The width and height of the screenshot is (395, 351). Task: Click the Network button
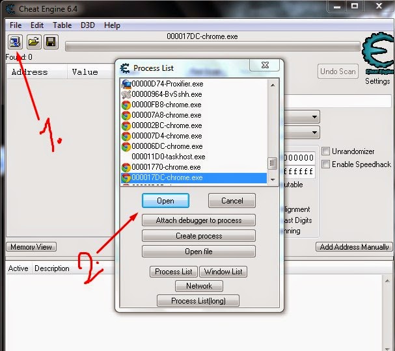pos(199,286)
